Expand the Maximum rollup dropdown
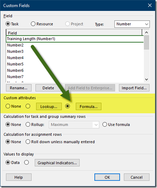Viewport: 157px width, 188px height. 74,125
